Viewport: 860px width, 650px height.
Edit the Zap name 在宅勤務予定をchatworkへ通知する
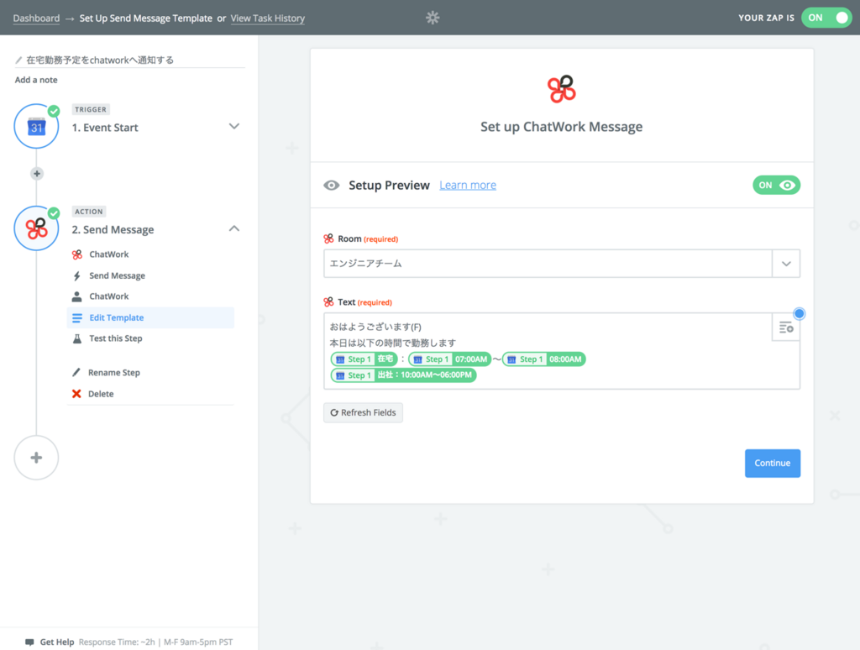(100, 60)
